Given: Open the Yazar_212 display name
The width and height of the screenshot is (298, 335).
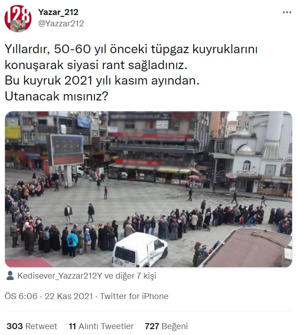Looking at the screenshot, I should coord(58,12).
